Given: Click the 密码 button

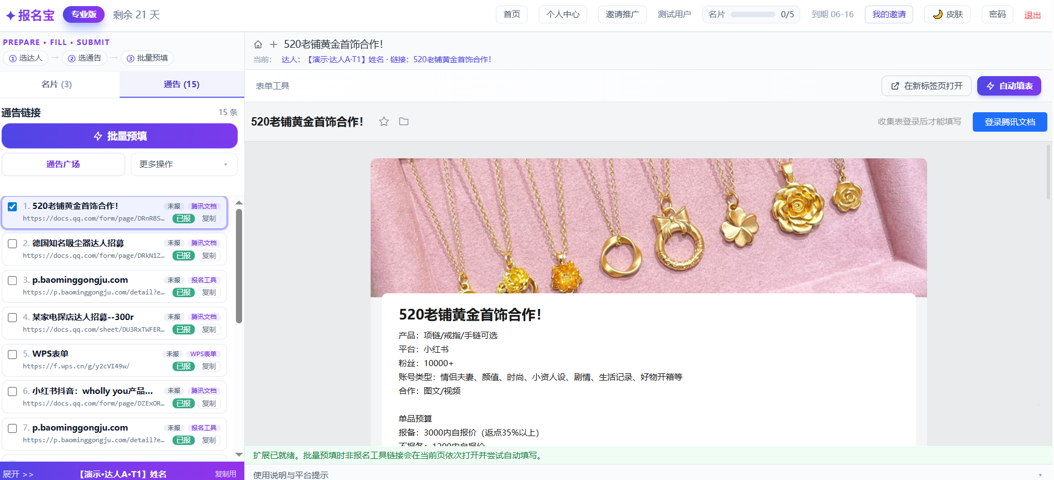Looking at the screenshot, I should (x=997, y=14).
